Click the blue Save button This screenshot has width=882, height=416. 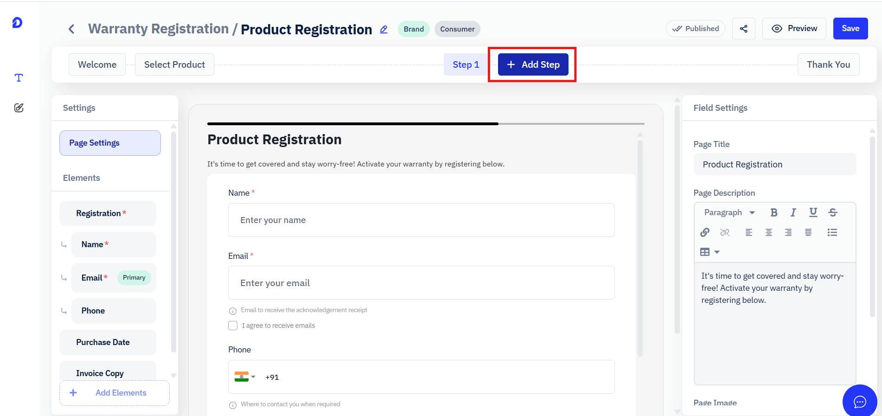point(850,28)
